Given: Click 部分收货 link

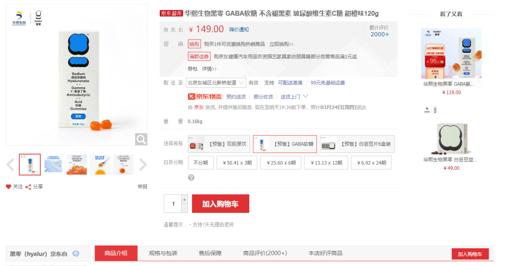Looking at the screenshot, I should (263, 97).
